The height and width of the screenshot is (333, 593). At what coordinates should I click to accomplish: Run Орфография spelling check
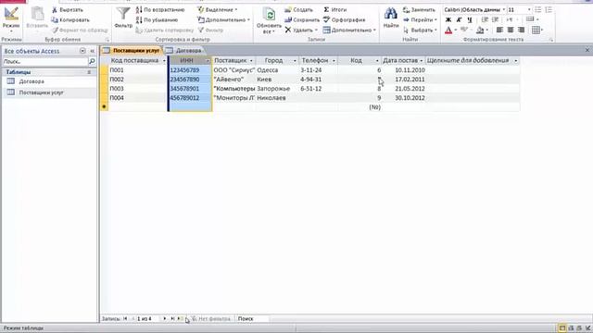345,20
